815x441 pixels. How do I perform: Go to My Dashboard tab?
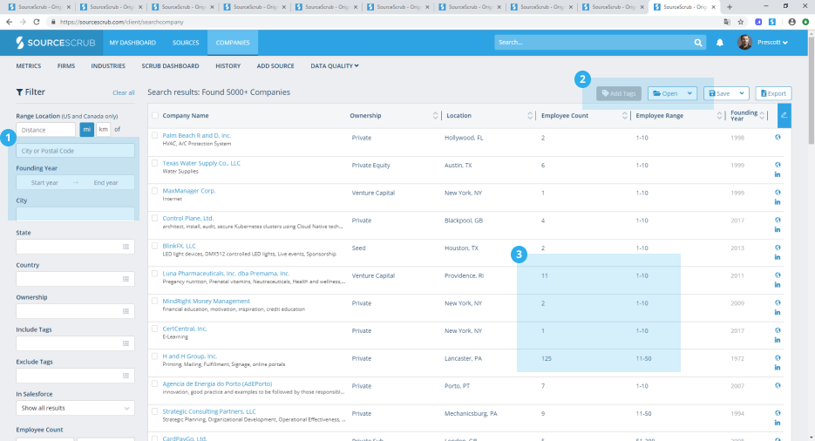tap(132, 43)
